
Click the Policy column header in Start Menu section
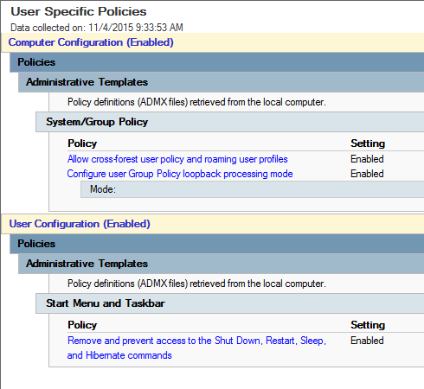(x=82, y=325)
